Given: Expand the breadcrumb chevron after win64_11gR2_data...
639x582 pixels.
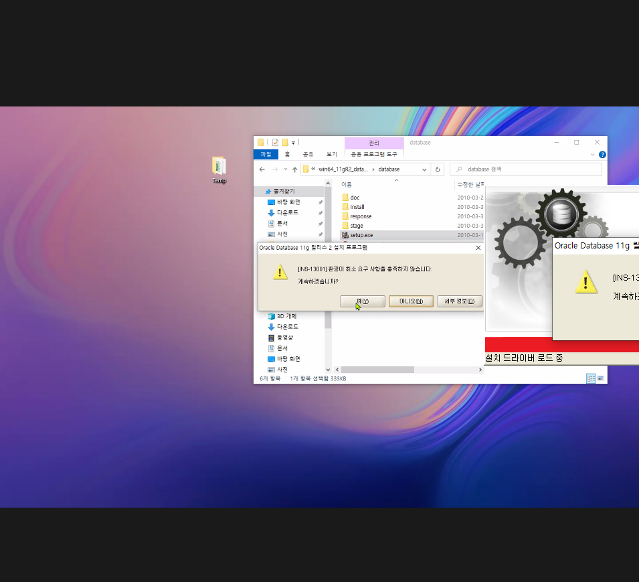Looking at the screenshot, I should [x=373, y=169].
